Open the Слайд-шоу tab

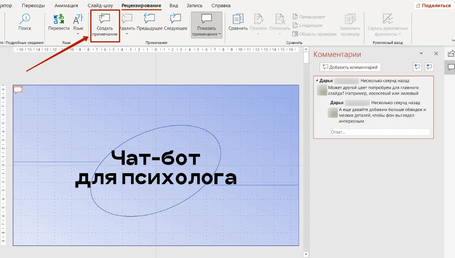click(100, 6)
